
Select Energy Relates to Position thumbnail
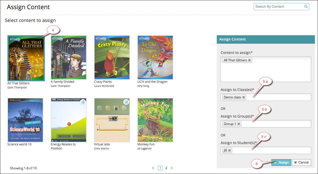pos(69,120)
